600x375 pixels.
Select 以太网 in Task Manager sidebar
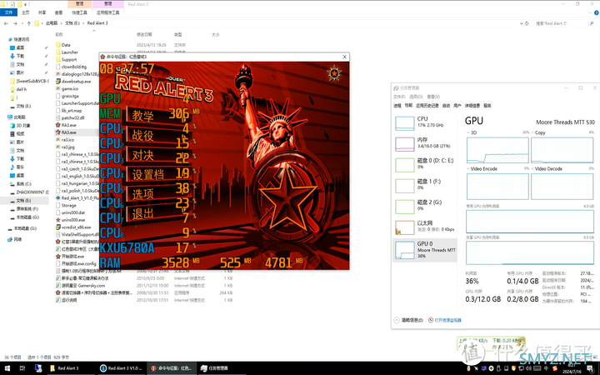(425, 227)
